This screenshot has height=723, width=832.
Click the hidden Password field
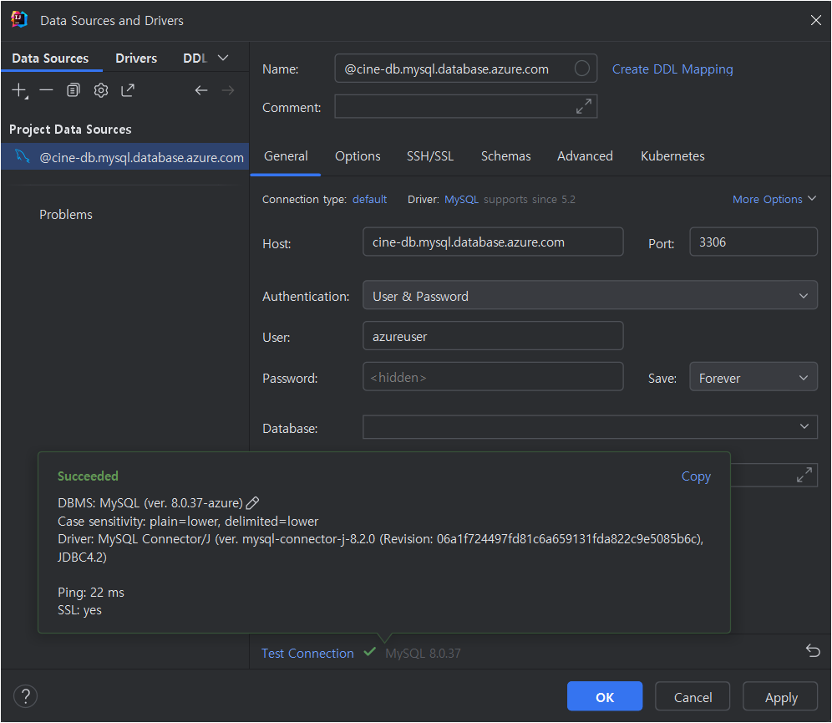pyautogui.click(x=493, y=377)
